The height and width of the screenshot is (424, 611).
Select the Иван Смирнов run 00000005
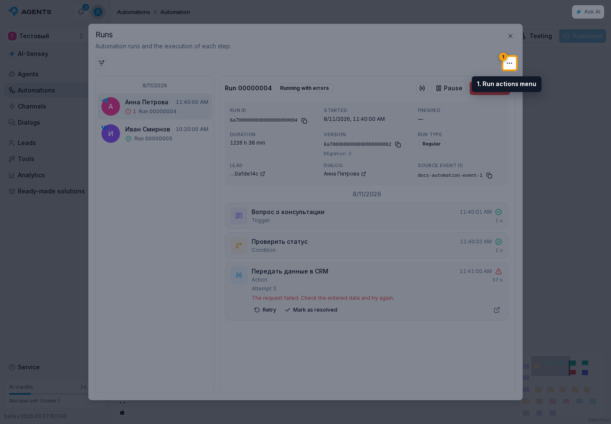[155, 134]
